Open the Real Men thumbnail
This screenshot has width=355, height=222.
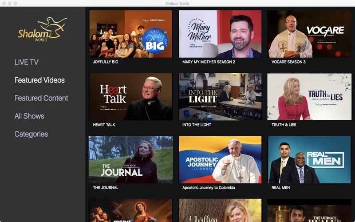coord(309,159)
